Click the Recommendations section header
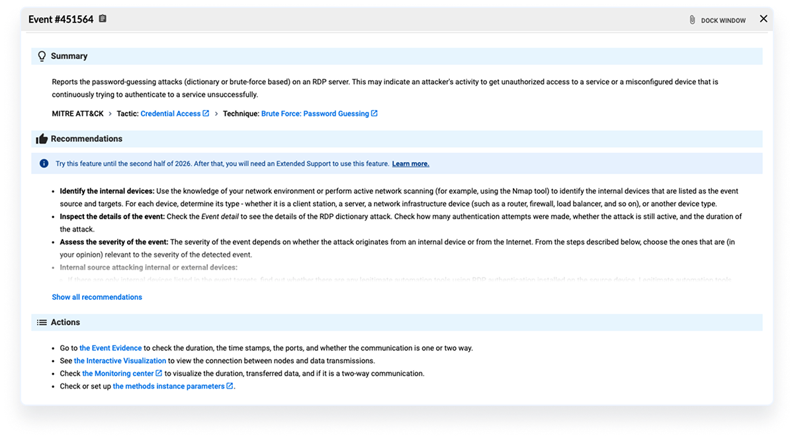 86,139
